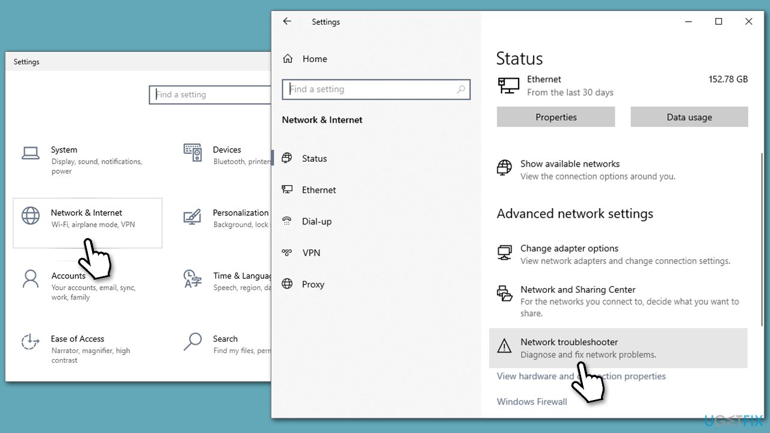Click the Ease of Access icon
This screenshot has height=433, width=770.
coord(30,342)
